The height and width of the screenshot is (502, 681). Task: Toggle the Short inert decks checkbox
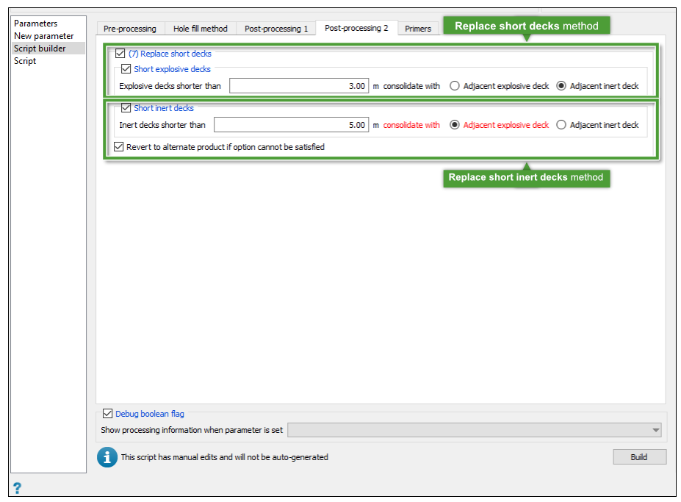126,107
